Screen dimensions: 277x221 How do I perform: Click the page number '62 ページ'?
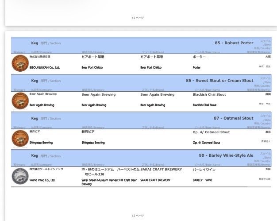click(x=138, y=216)
